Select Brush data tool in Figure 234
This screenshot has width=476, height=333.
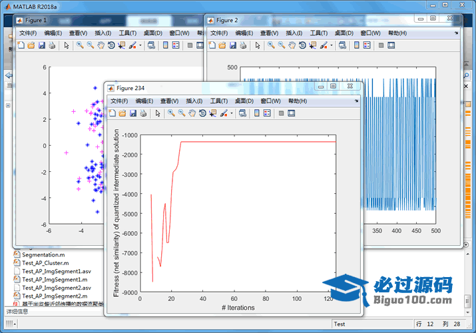(224, 113)
